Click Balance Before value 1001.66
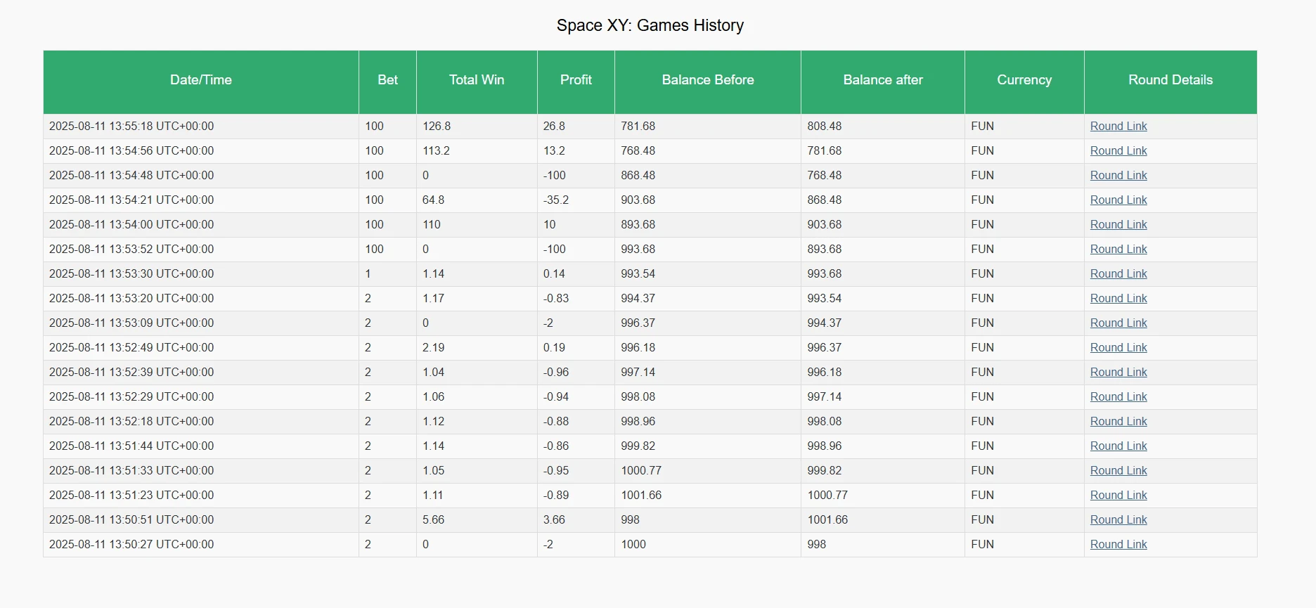Viewport: 1316px width, 608px height. [641, 496]
